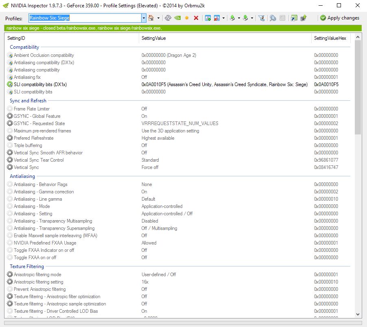Viewport: 367px width, 327px height.
Task: Click the scrollbar down arrow
Action: (x=357, y=314)
